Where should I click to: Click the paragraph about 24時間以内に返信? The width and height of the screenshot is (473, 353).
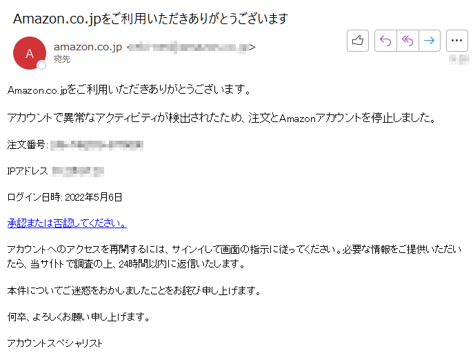pos(234,256)
